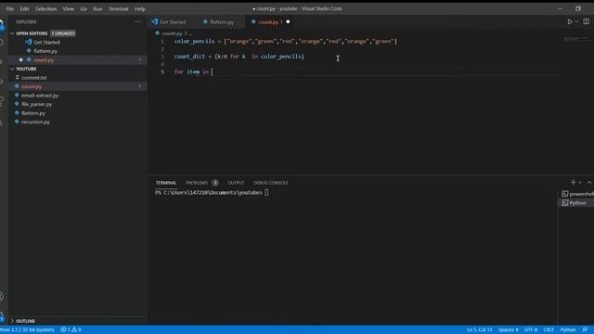The height and width of the screenshot is (334, 594).
Task: Open the Run menu
Action: point(97,8)
